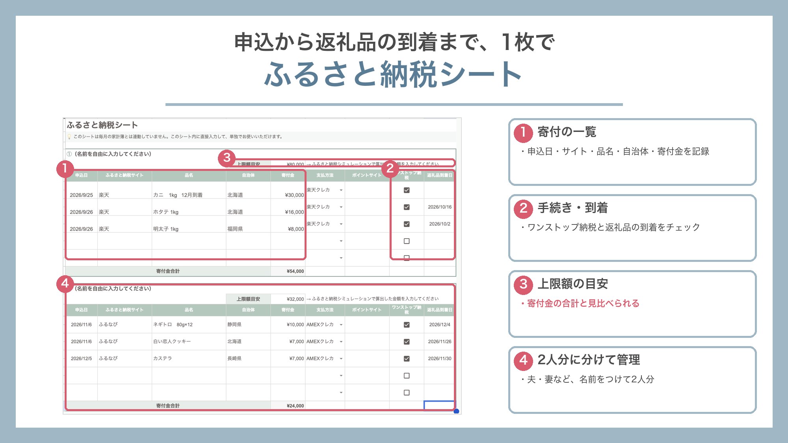Image resolution: width=788 pixels, height=443 pixels.
Task: Select the 白い恋人クッキー cell
Action: [189, 342]
